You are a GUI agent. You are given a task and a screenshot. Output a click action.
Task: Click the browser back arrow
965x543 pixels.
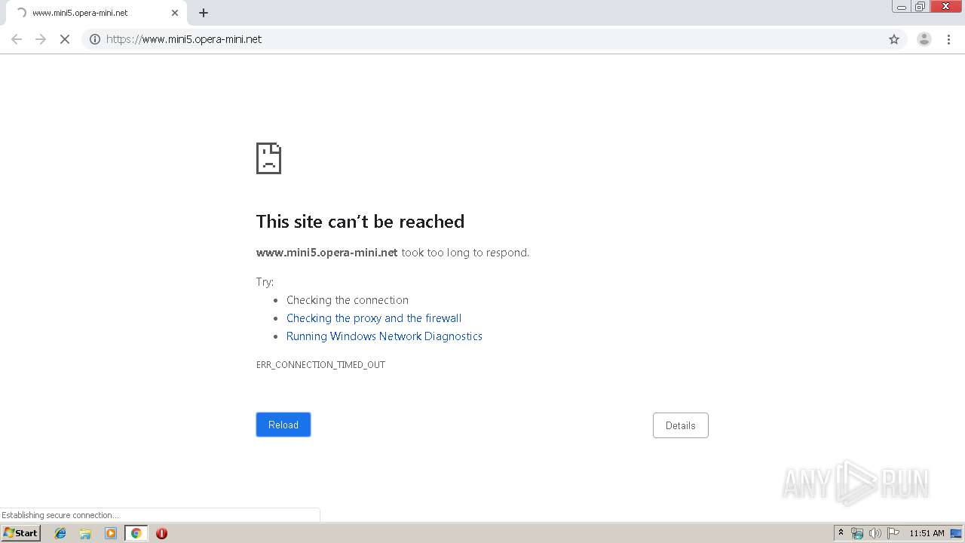point(17,39)
